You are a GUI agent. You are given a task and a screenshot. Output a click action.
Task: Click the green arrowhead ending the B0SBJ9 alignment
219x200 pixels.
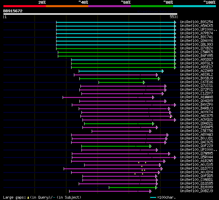(159, 79)
